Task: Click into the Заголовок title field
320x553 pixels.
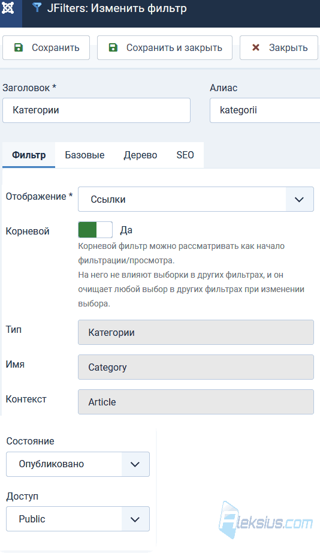Action: 96,110
